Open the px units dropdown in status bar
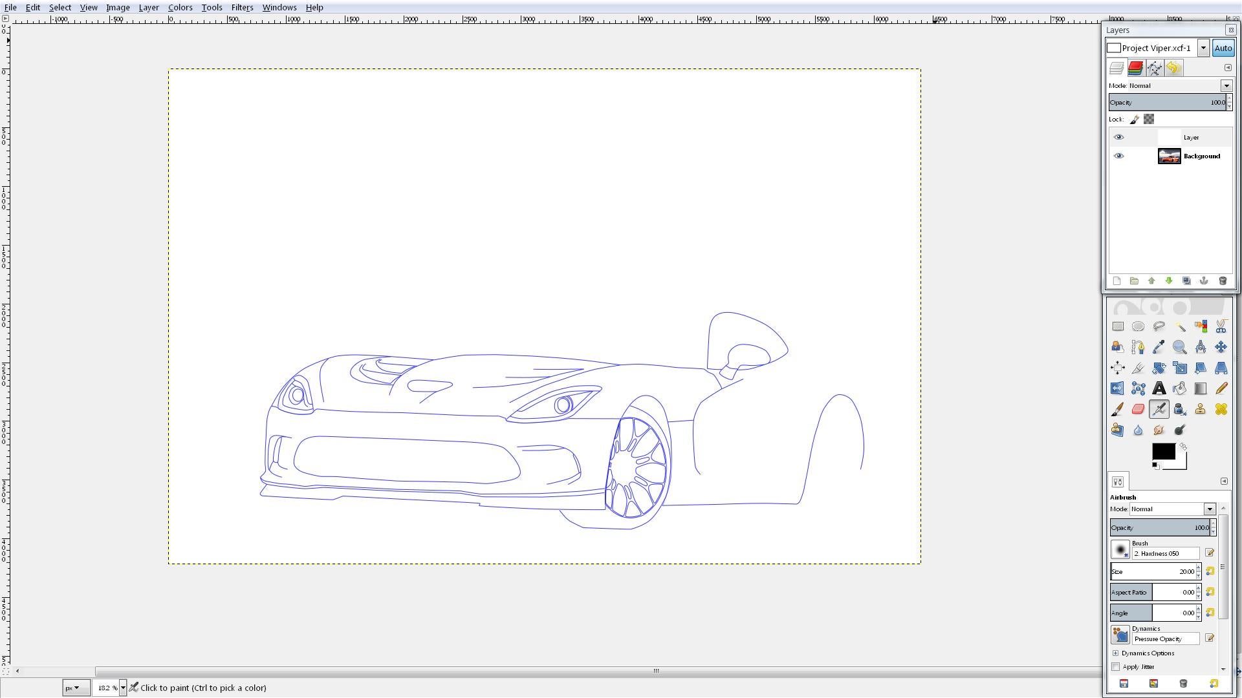Screen dimensions: 1242x698 [x=76, y=688]
